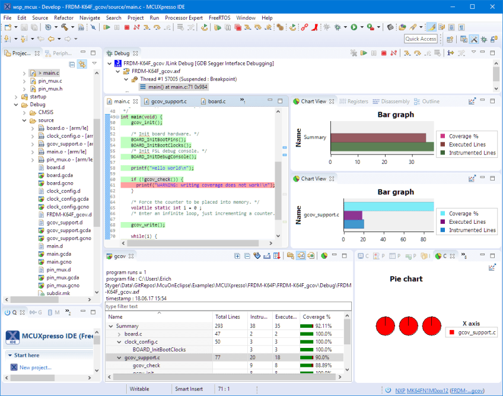Click the red boot icon
Screen dimensions: 503x396
[x=314, y=27]
